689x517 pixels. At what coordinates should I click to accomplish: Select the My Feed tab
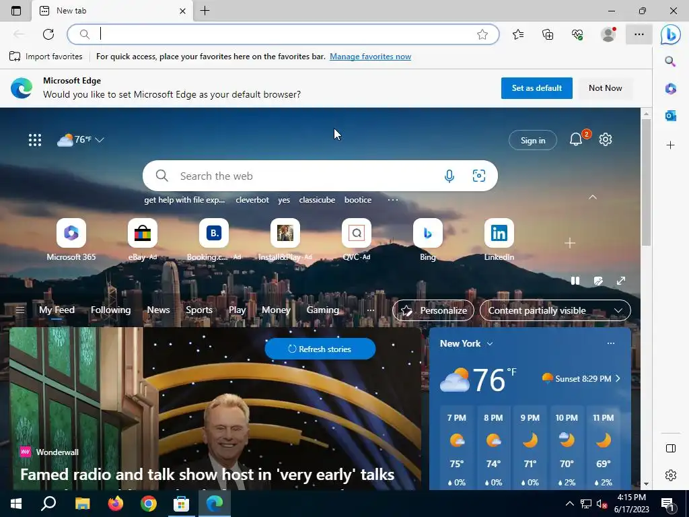(57, 310)
